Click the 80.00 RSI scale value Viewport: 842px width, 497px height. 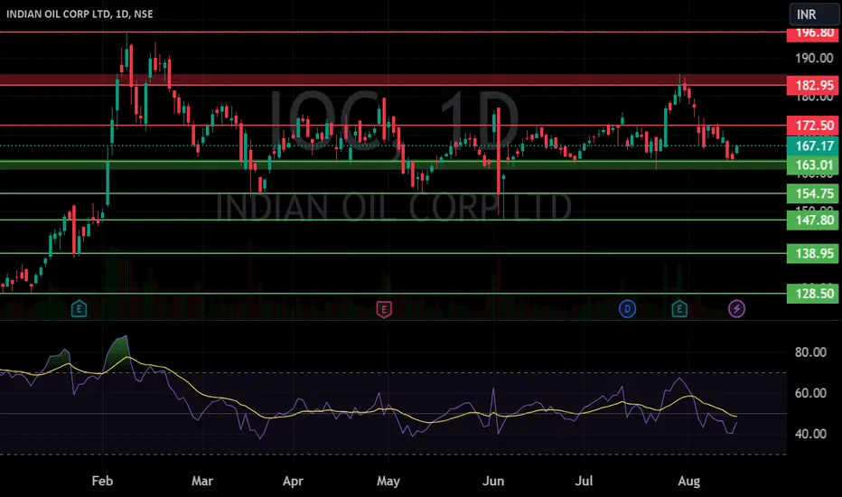(x=811, y=352)
